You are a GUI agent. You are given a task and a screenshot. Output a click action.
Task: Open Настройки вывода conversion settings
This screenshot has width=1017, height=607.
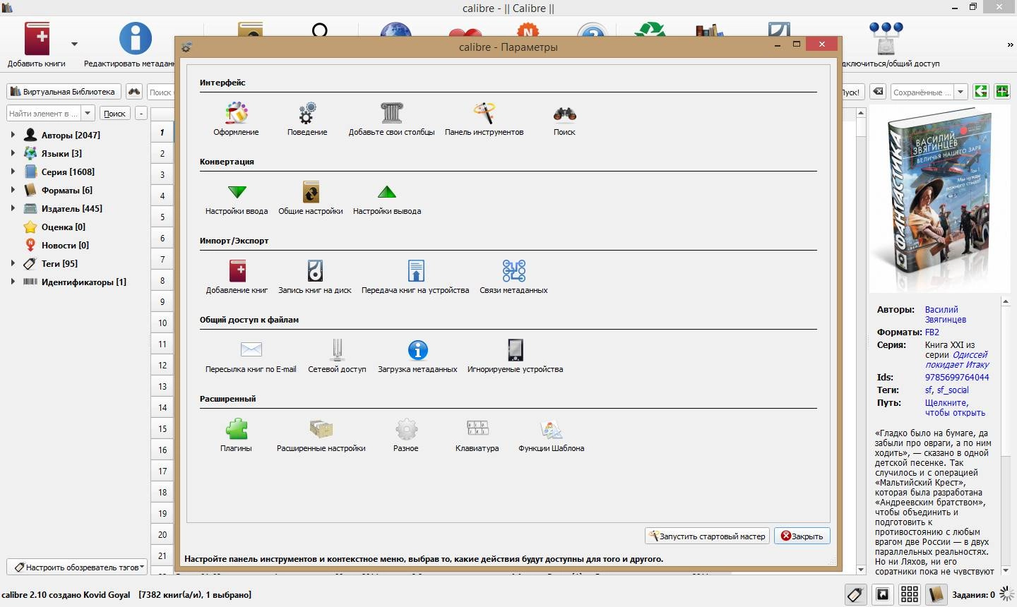point(387,198)
